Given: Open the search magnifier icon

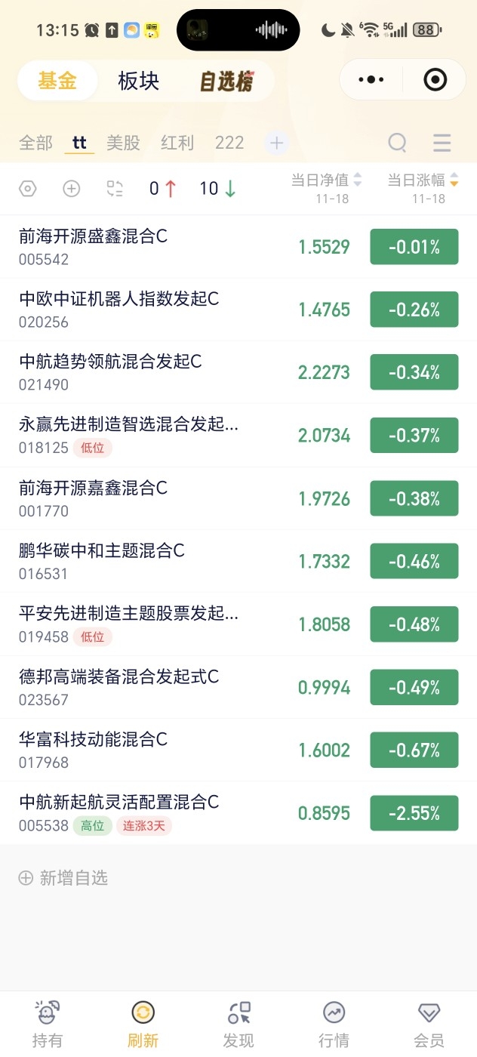Looking at the screenshot, I should pyautogui.click(x=397, y=142).
